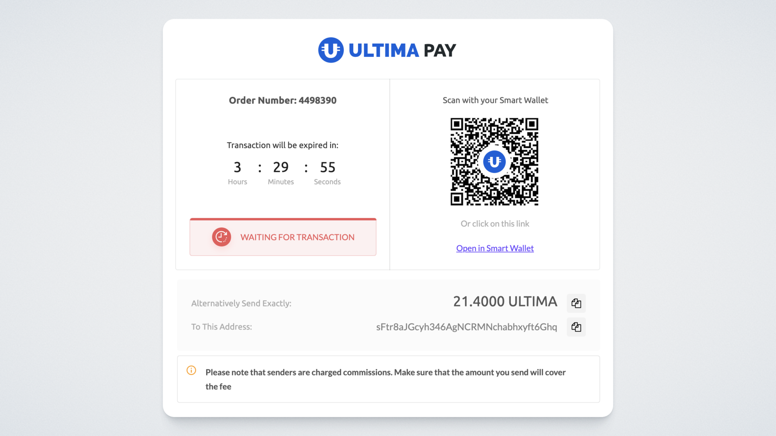Click 'Alternatively Send Exactly' label

tap(241, 303)
